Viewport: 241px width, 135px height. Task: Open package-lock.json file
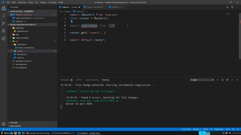pos(23,61)
